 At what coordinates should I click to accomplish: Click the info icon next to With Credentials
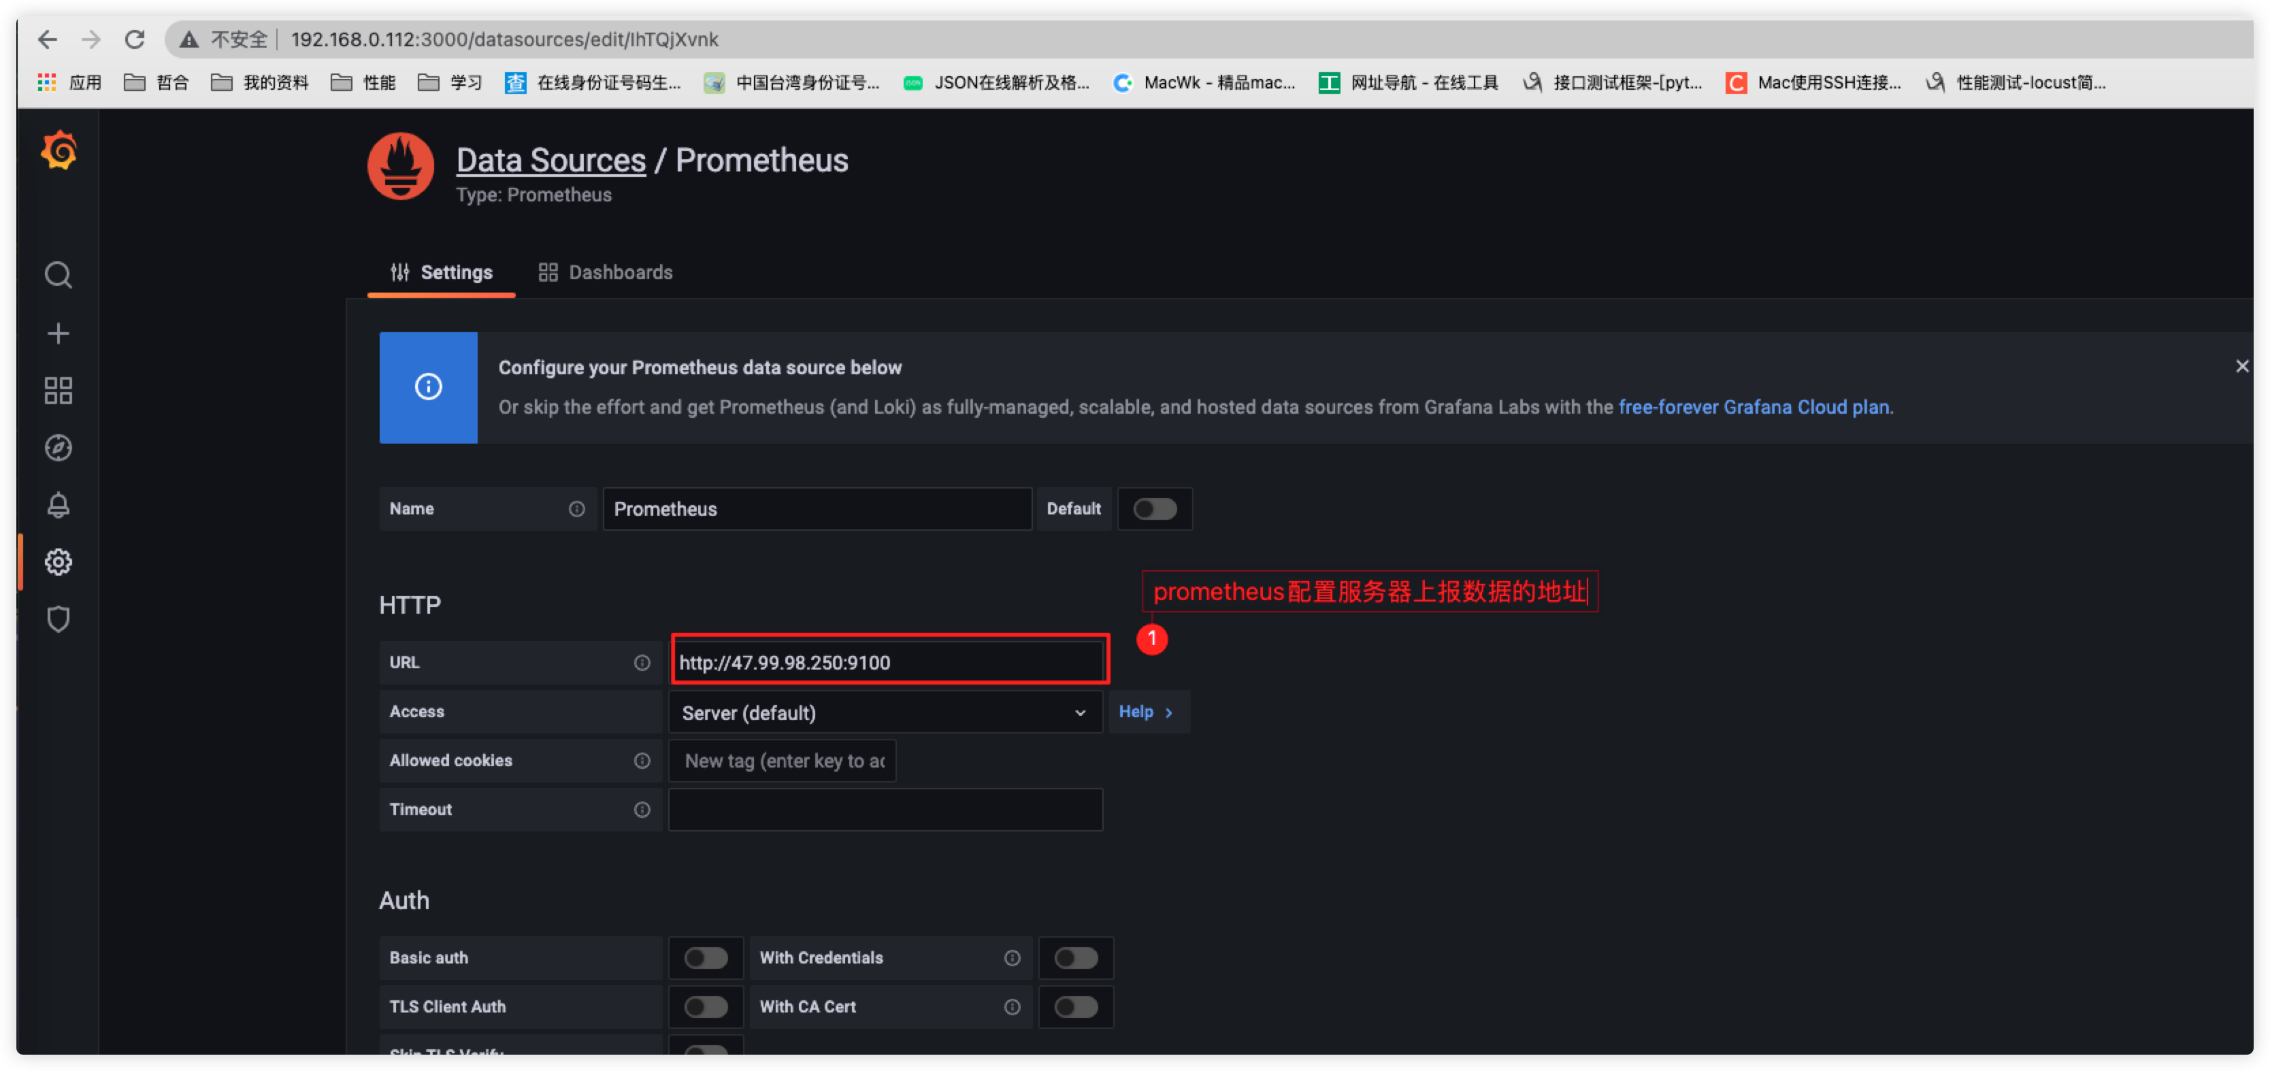point(1013,958)
